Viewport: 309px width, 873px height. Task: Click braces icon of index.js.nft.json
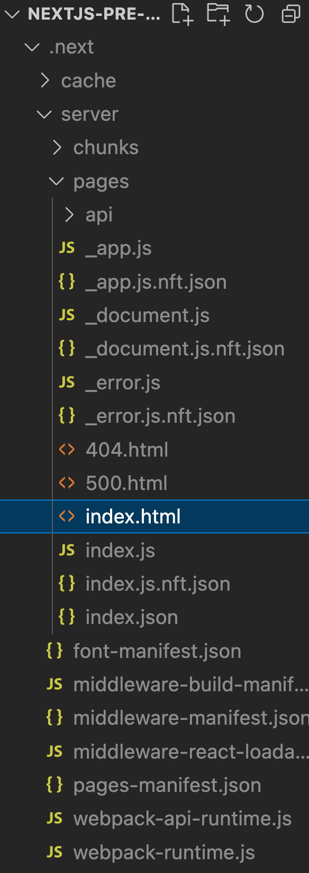(67, 584)
